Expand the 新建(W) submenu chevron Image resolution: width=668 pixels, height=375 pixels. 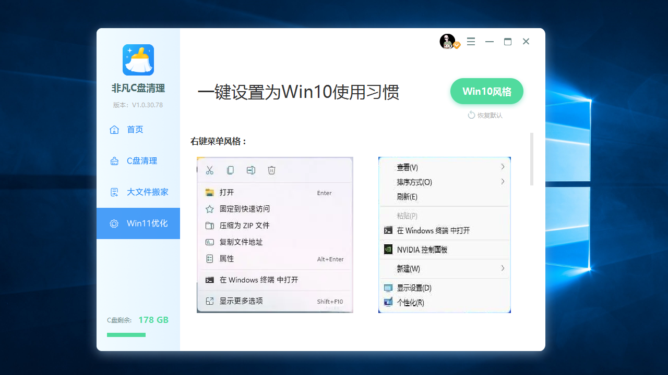[503, 269]
